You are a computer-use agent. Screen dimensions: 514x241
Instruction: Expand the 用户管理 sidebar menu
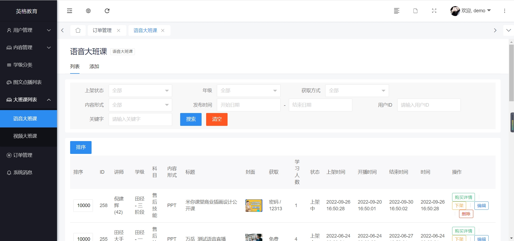tap(28, 30)
